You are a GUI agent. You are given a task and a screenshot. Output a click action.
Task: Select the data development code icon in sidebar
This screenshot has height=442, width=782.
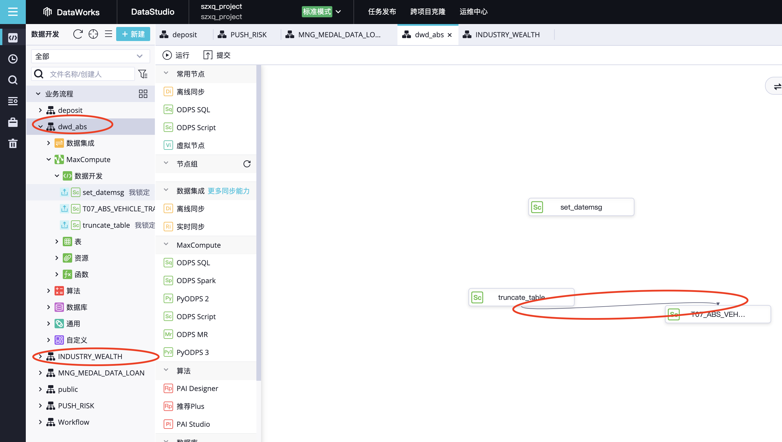(x=13, y=38)
